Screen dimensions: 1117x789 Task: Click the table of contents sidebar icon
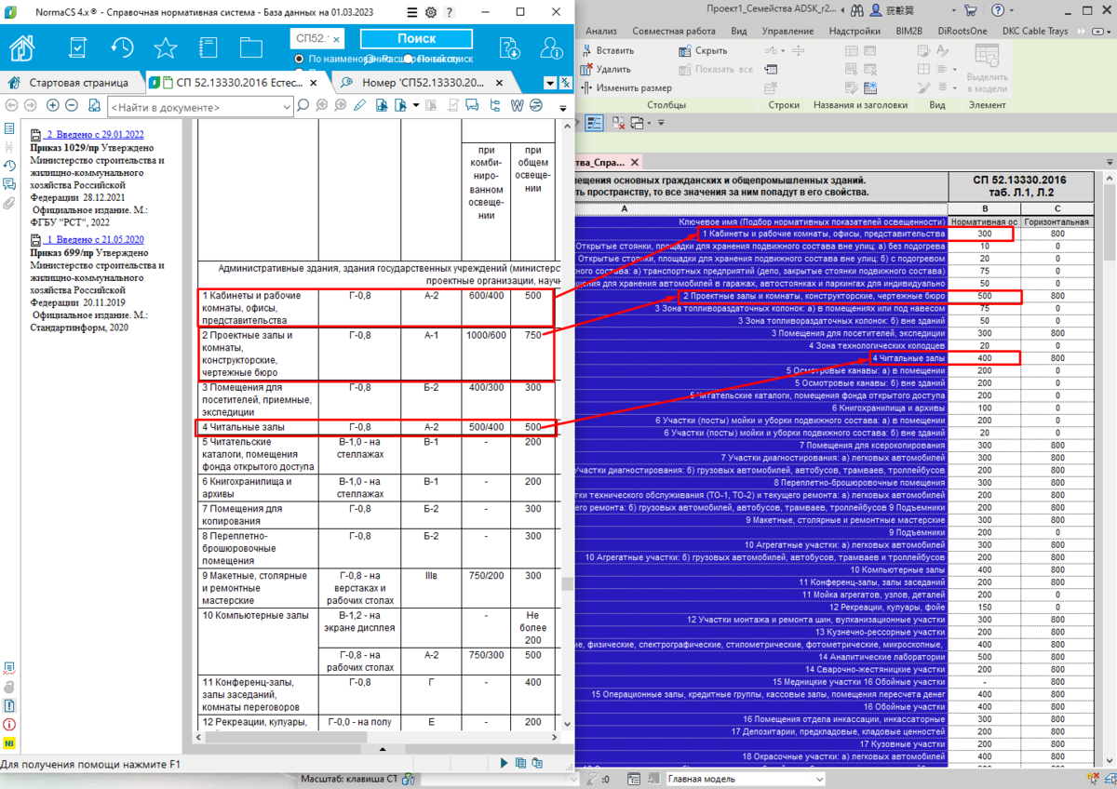coord(9,128)
